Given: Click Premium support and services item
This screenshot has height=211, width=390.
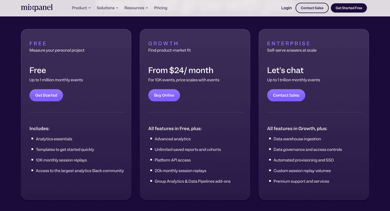Looking at the screenshot, I should click(x=301, y=181).
